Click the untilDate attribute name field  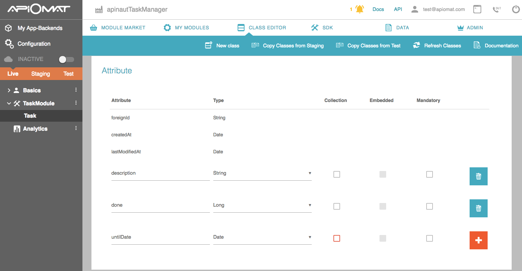[x=160, y=237]
